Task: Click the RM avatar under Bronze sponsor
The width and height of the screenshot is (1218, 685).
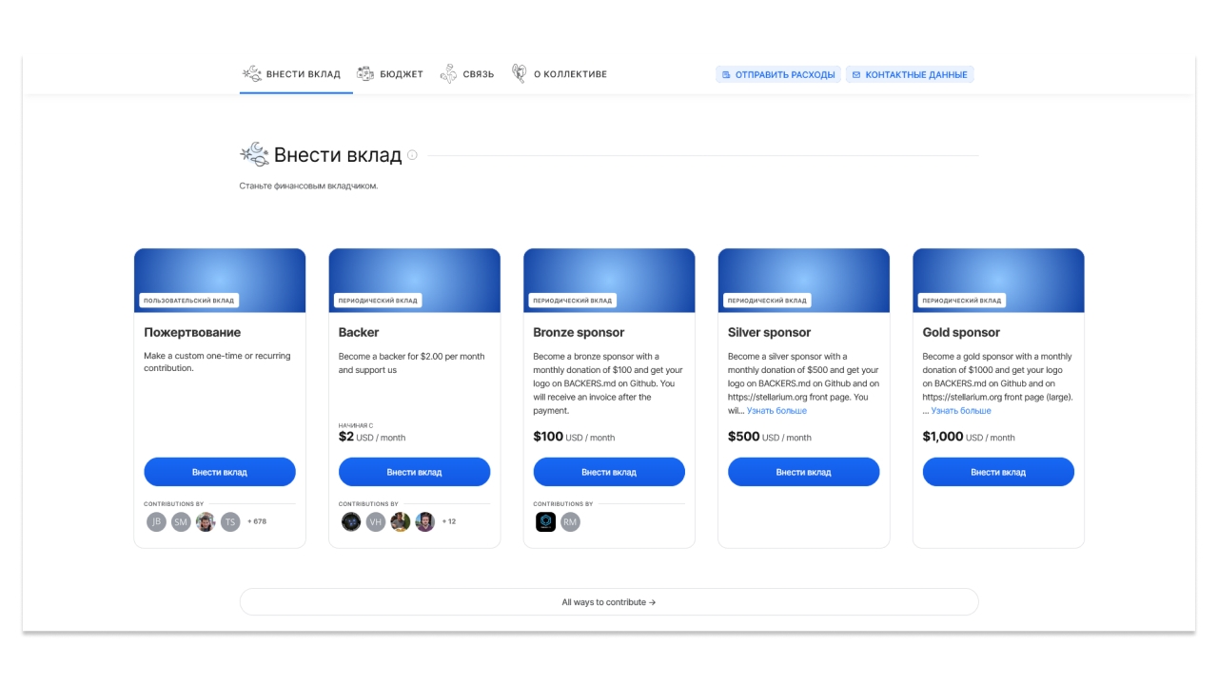Action: [x=570, y=521]
